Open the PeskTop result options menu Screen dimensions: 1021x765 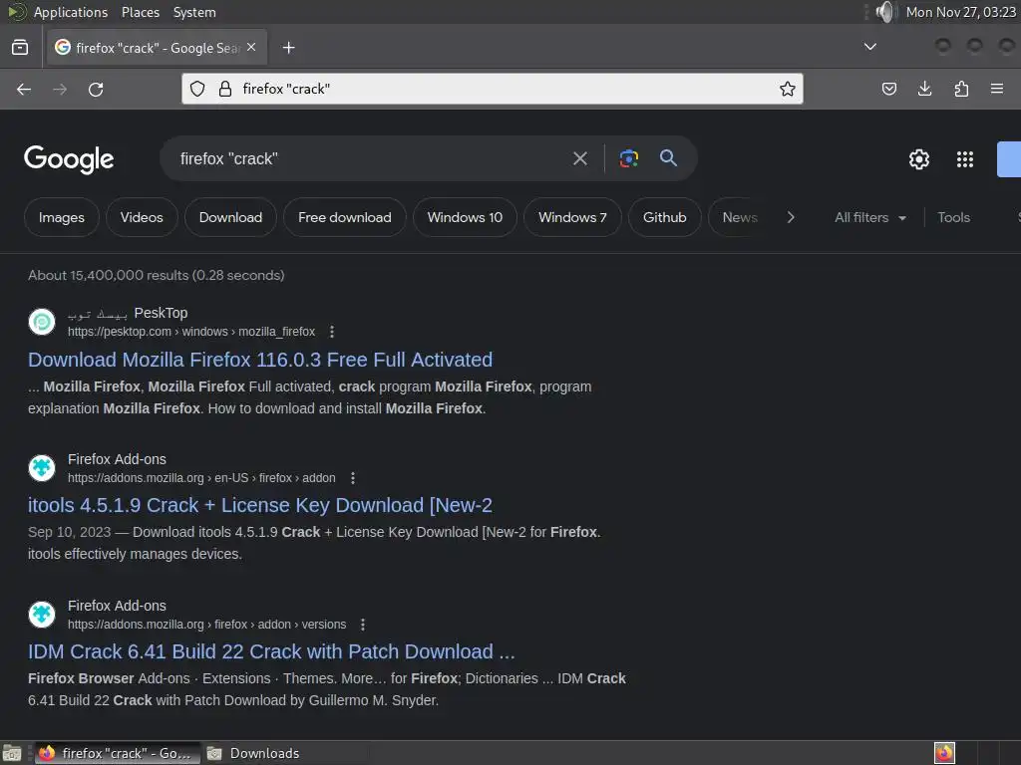tap(332, 332)
